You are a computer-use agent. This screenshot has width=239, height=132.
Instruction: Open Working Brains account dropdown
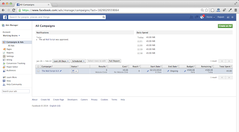pyautogui.click(x=11, y=36)
